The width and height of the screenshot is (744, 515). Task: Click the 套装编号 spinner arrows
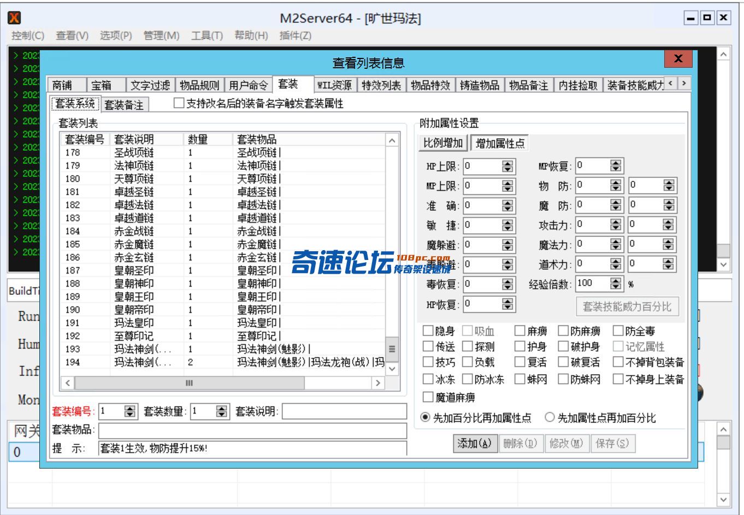click(x=130, y=411)
